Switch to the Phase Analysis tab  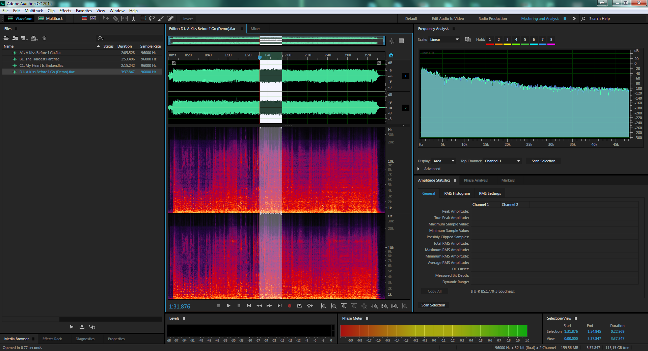click(476, 180)
